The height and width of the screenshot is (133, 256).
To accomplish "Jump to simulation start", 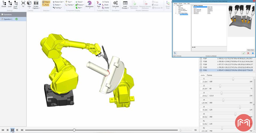I will click(3, 130).
